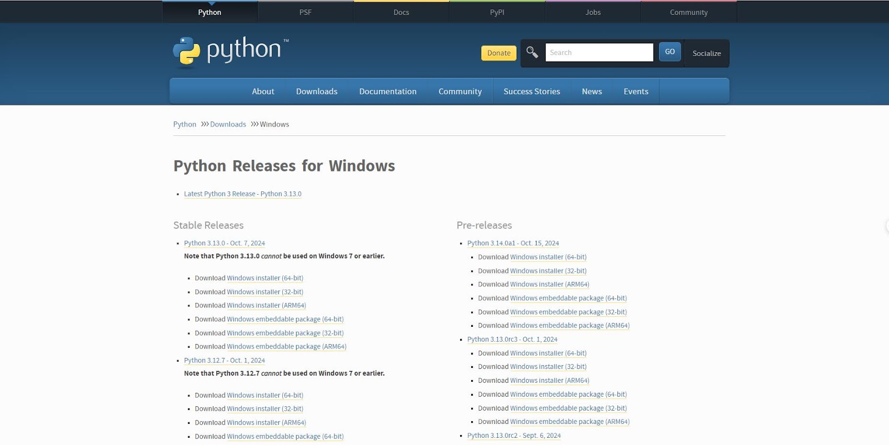Viewport: 889px width, 445px height.
Task: Download 3.13.0rc3 Windows installer (32-bit)
Action: [548, 367]
